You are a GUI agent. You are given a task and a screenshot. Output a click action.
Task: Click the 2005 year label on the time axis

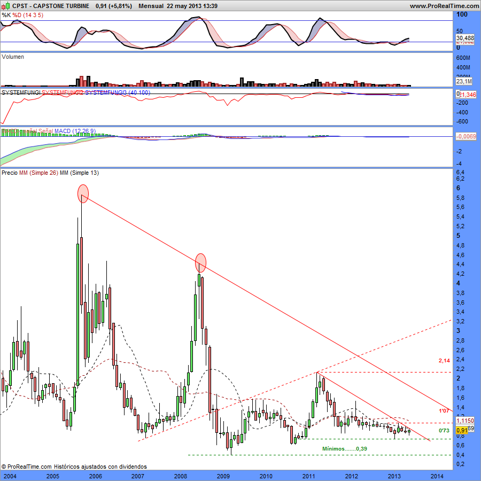(53, 476)
